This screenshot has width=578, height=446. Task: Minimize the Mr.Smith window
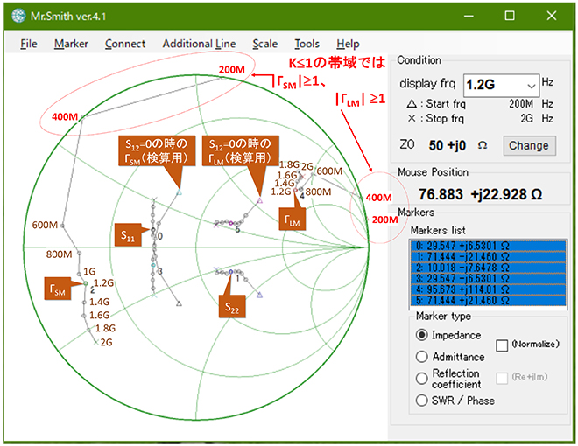(x=469, y=16)
